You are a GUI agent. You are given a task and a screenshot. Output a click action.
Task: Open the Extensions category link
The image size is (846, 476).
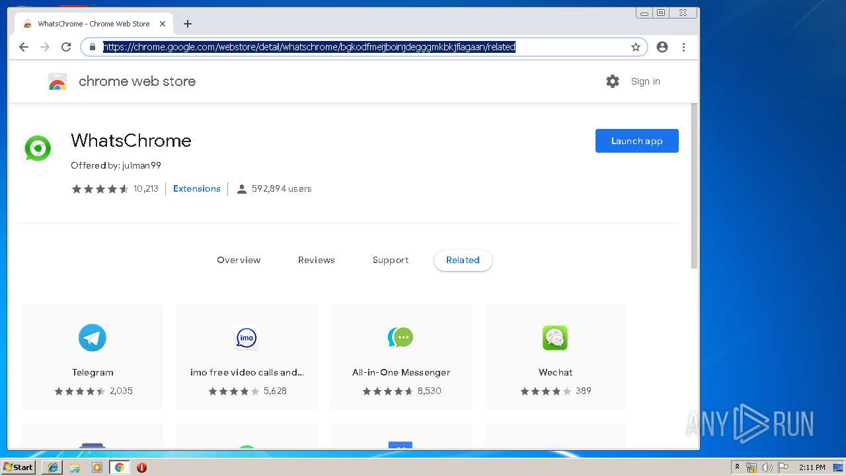pos(197,188)
